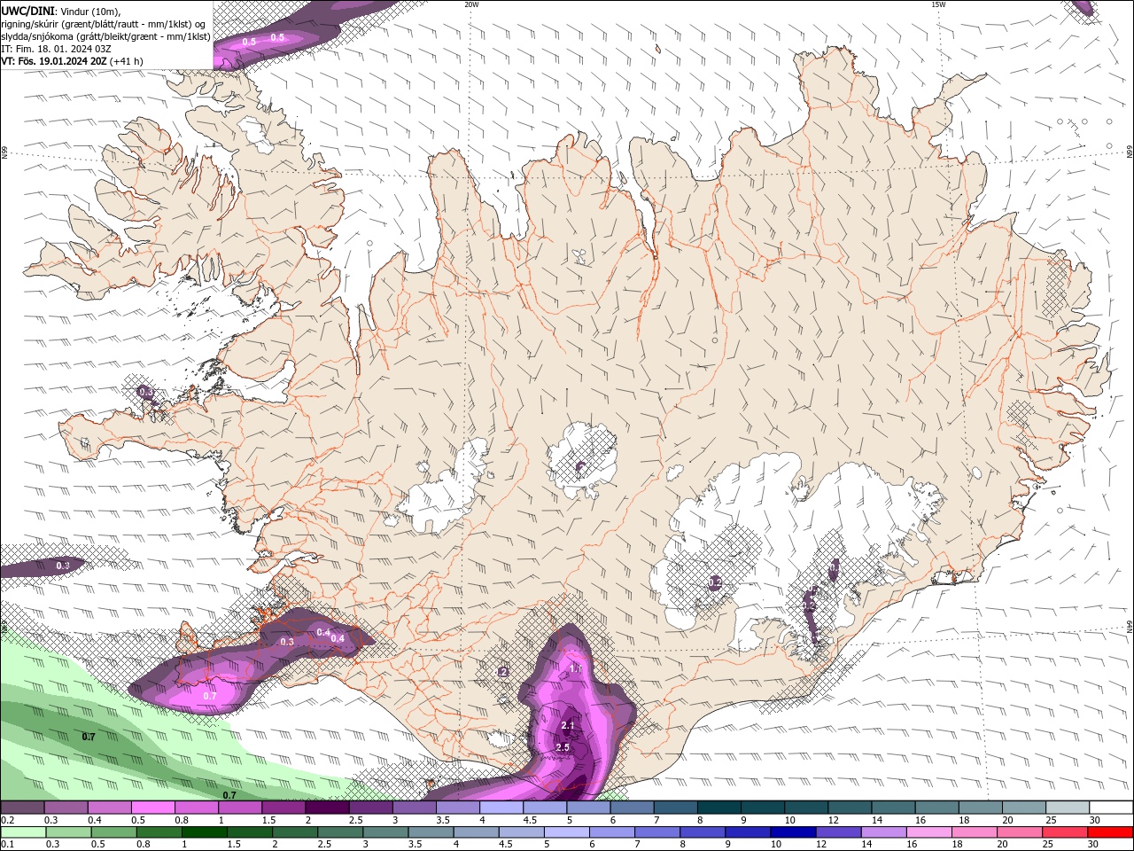Select the 0.7 value inside the pink snow patch
The image size is (1134, 851).
[x=210, y=696]
